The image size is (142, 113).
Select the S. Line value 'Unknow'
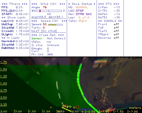(53, 45)
